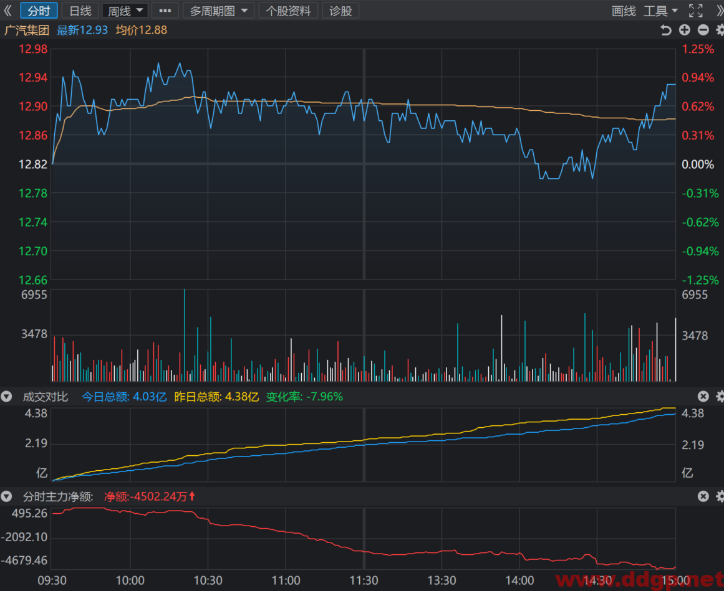
Task: Click the left double-chevron collapse icon
Action: [8, 10]
